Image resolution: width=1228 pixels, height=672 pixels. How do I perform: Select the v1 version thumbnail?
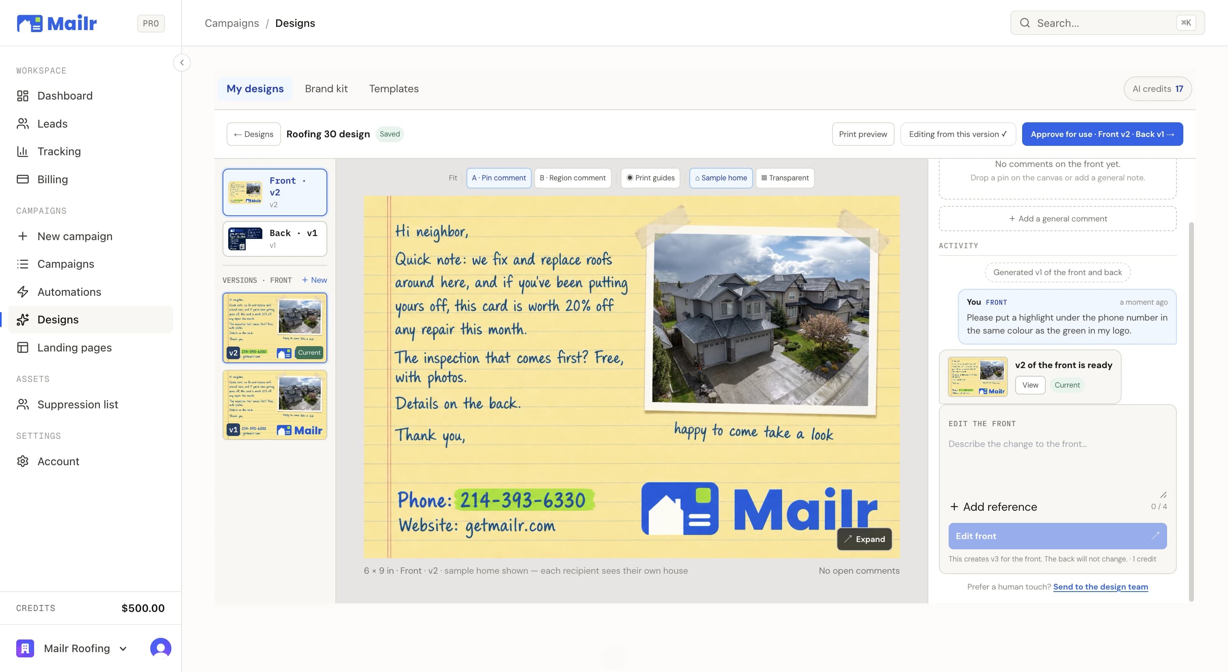tap(275, 404)
